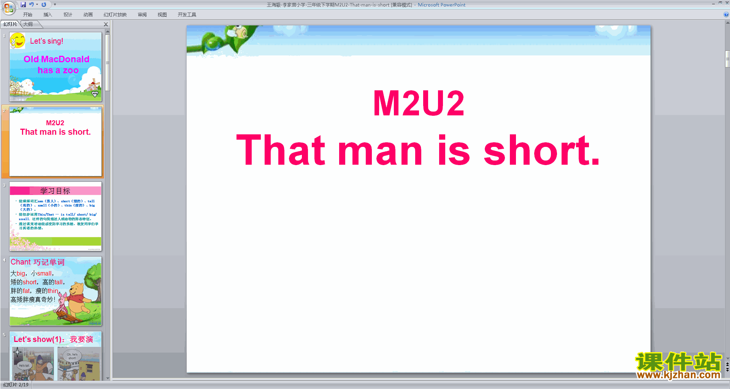Click the thumbnail pane scrollbar up arrow
The height and width of the screenshot is (389, 730).
click(108, 32)
